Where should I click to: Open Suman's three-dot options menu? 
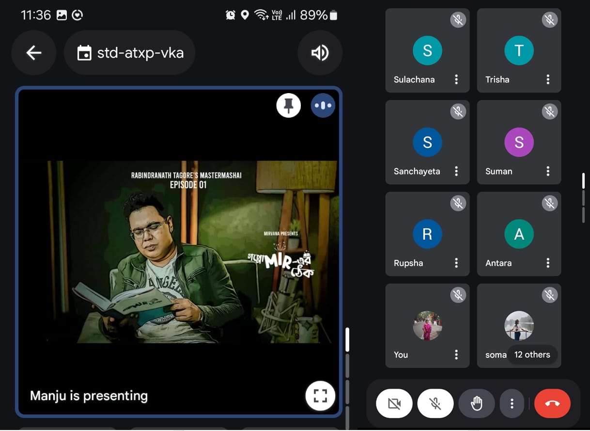tap(548, 171)
